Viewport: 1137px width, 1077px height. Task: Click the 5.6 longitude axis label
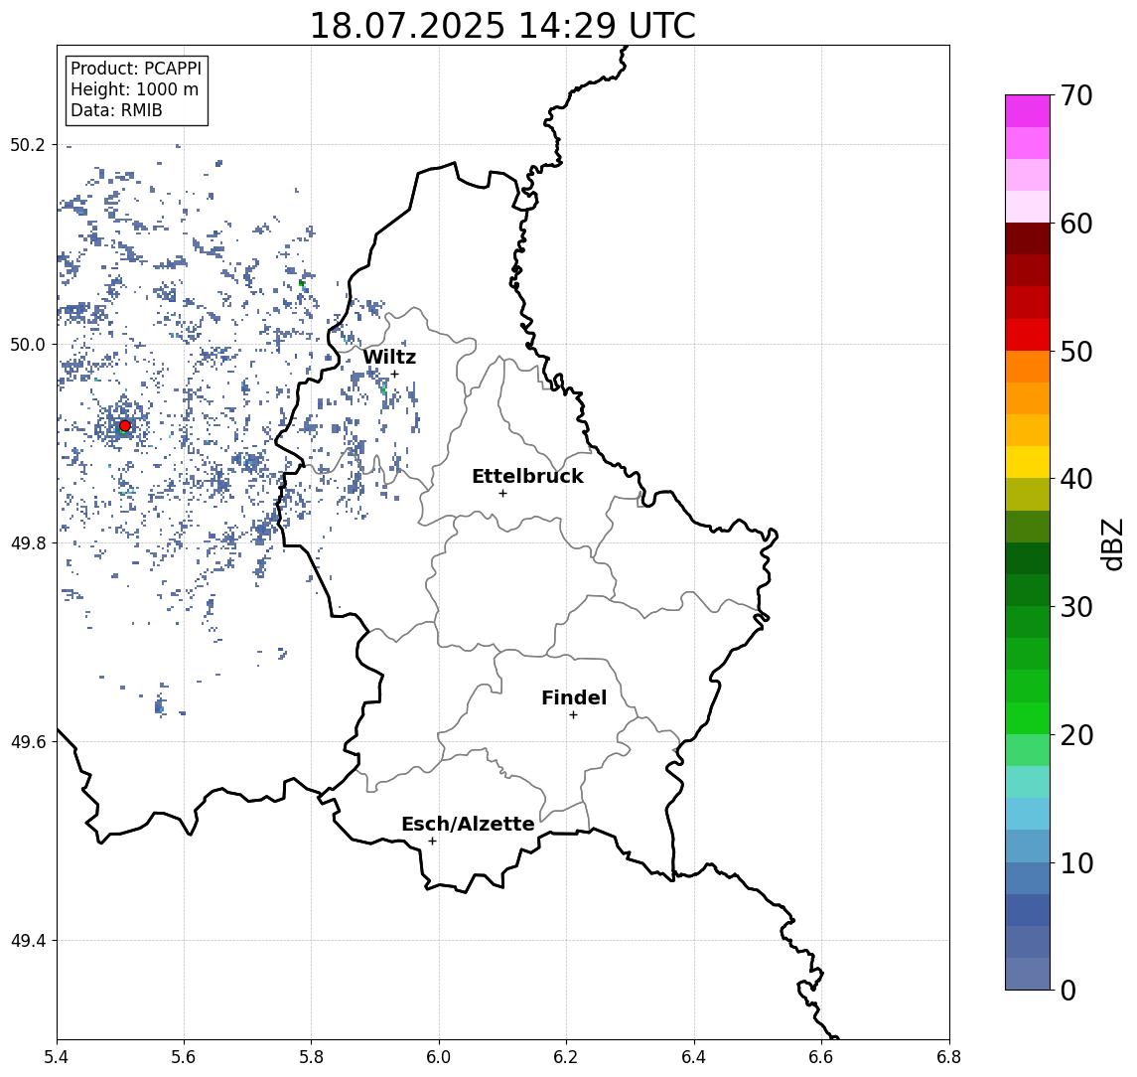click(x=184, y=1057)
